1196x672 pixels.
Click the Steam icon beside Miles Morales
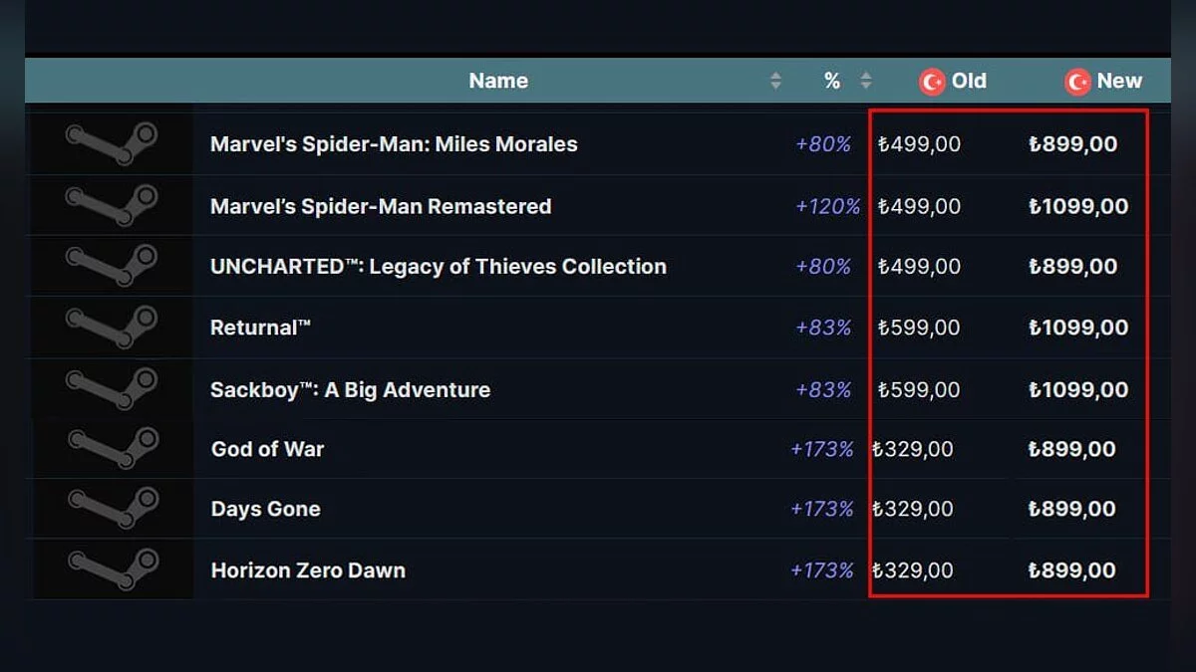point(112,143)
